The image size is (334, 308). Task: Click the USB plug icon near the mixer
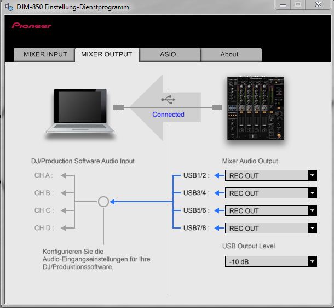tap(217, 107)
